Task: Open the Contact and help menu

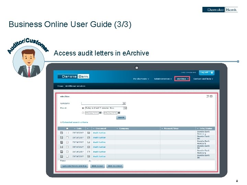Action: (x=203, y=79)
